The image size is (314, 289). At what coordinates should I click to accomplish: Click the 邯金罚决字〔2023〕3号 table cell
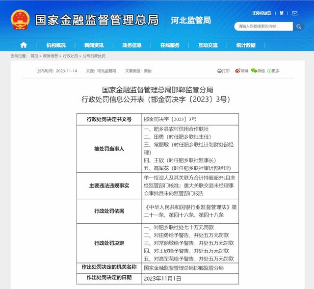click(190, 119)
